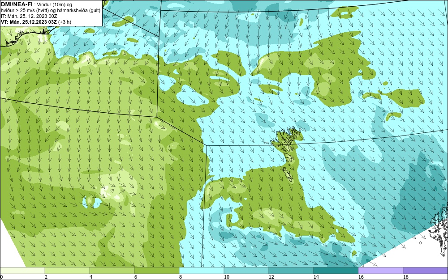Click the 0–2 m/s palest legend swatch

[22, 270]
